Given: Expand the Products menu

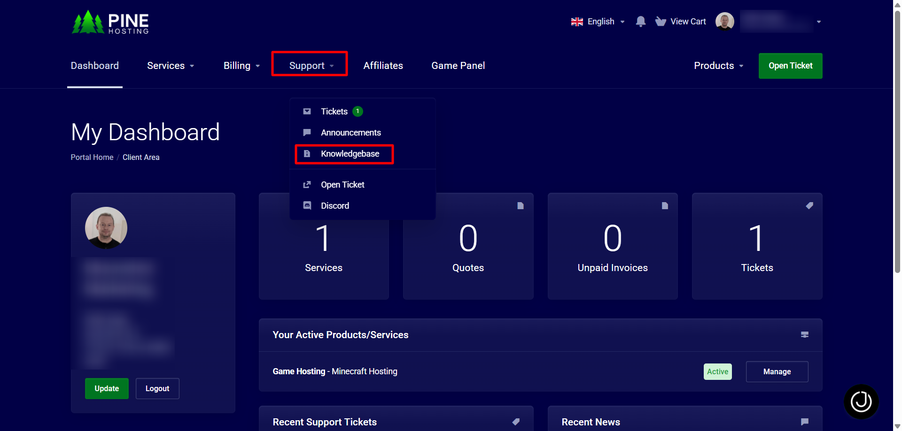Looking at the screenshot, I should coord(718,66).
